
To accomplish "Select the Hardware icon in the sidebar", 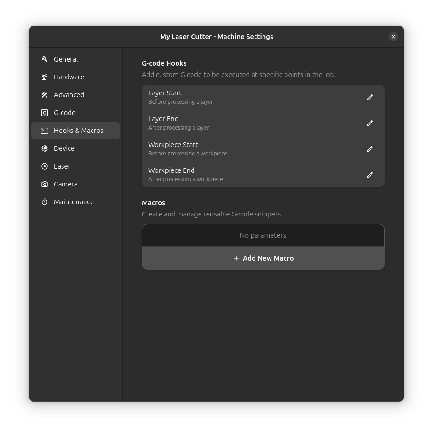I will coord(44,77).
